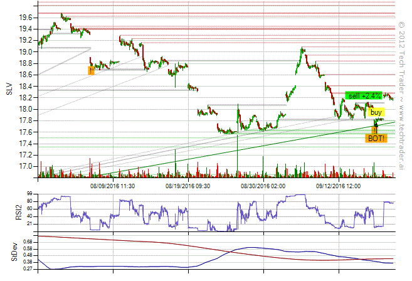Click the small orange marker above BOT!
Screen dimensions: 412x281
pos(375,130)
